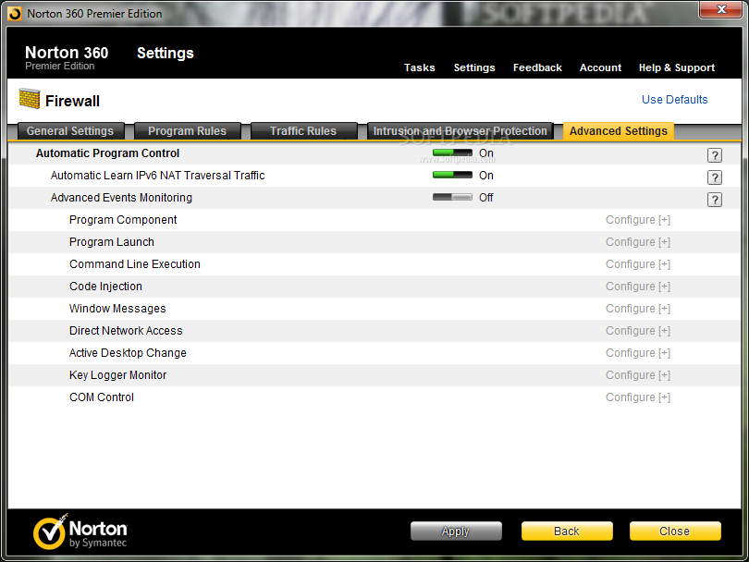Image resolution: width=749 pixels, height=562 pixels.
Task: Select the Program Component row label
Action: coord(123,220)
